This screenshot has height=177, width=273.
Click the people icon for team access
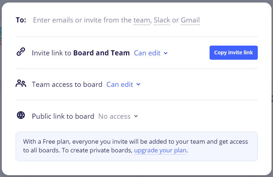tap(21, 84)
